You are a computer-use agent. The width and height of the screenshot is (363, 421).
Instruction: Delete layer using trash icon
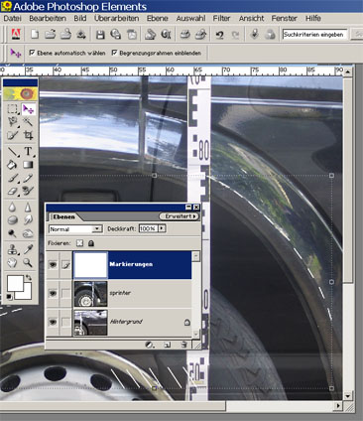click(x=184, y=345)
